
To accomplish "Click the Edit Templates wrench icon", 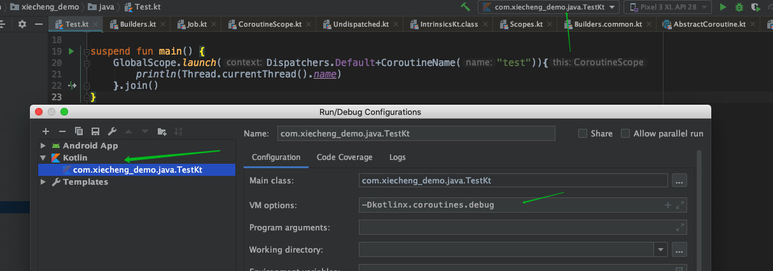I will (x=112, y=131).
